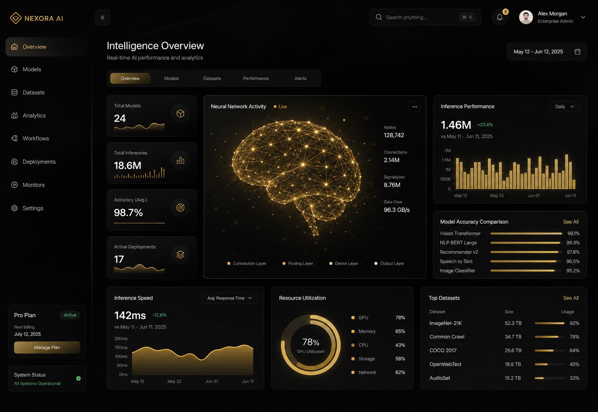The height and width of the screenshot is (412, 598).
Task: Collapse the sidebar with double-chevron button
Action: [x=102, y=18]
